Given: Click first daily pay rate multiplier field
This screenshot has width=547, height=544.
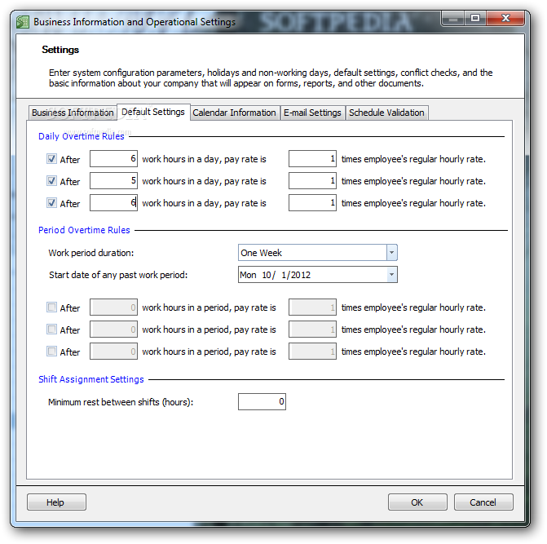Looking at the screenshot, I should [312, 159].
